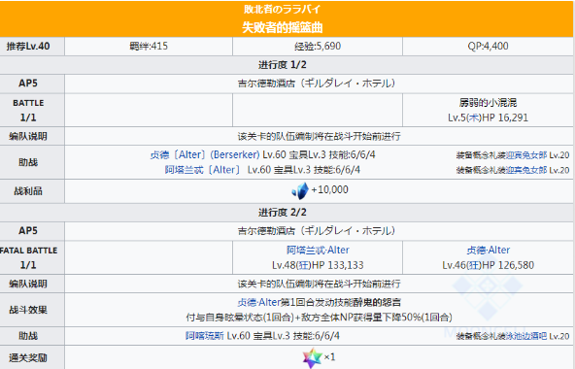This screenshot has height=369, width=575.
Task: Click the (术) class link for 孱弱的小混混
Action: pos(474,117)
